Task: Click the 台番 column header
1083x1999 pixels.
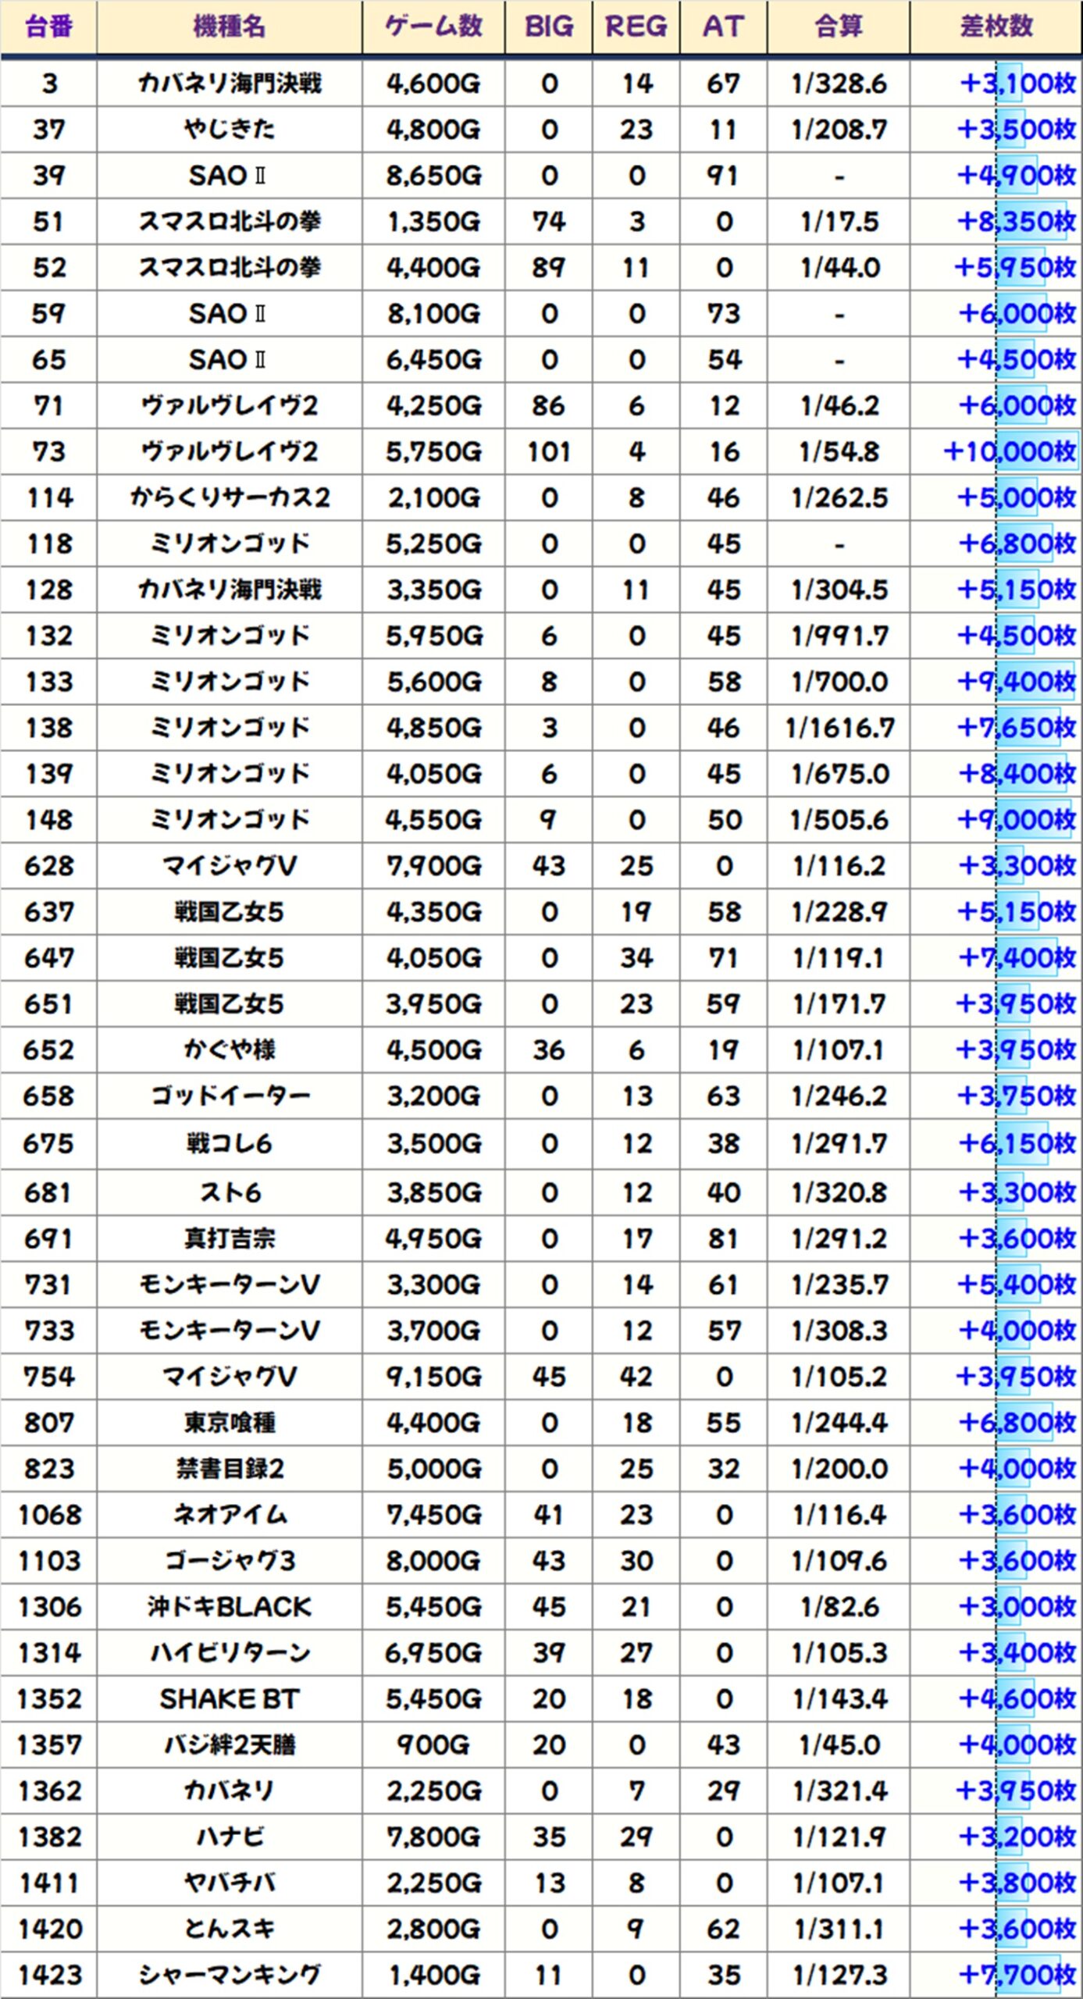Action: pyautogui.click(x=48, y=27)
